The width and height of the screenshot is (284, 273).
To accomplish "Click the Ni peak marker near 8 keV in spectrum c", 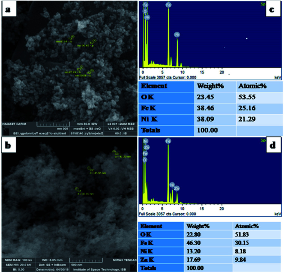I will [177, 35].
